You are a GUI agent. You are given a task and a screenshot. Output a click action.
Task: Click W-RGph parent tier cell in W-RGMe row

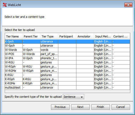tap(31, 71)
